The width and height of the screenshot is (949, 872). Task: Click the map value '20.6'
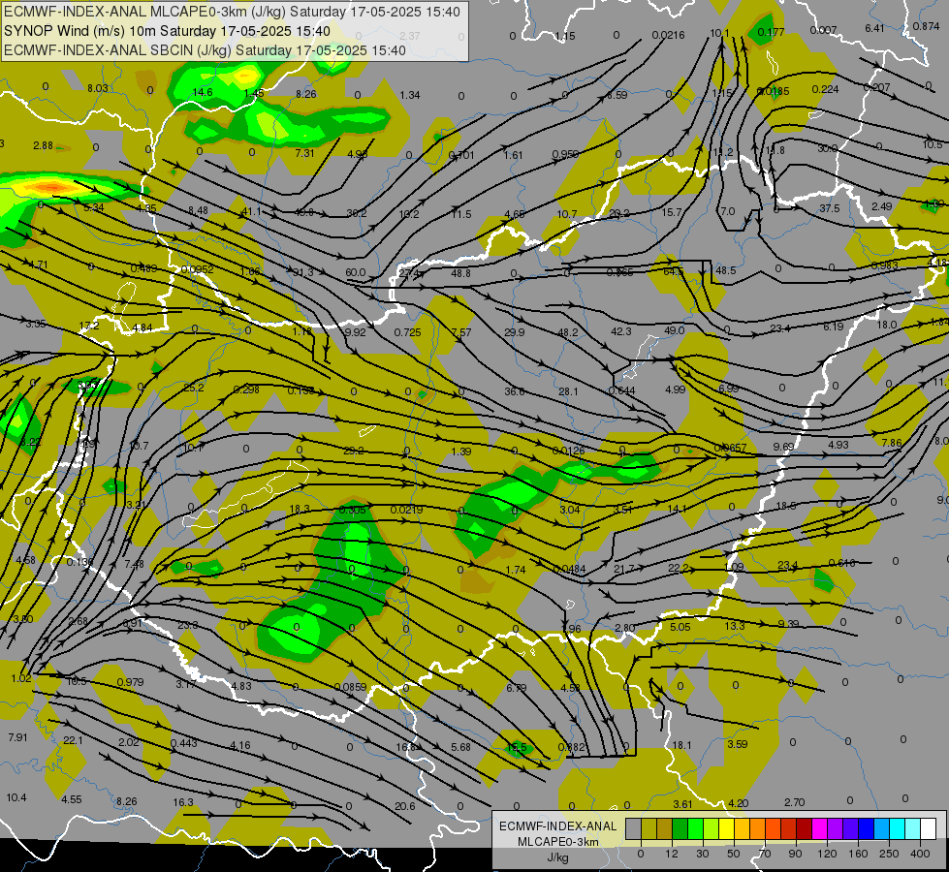click(x=405, y=806)
